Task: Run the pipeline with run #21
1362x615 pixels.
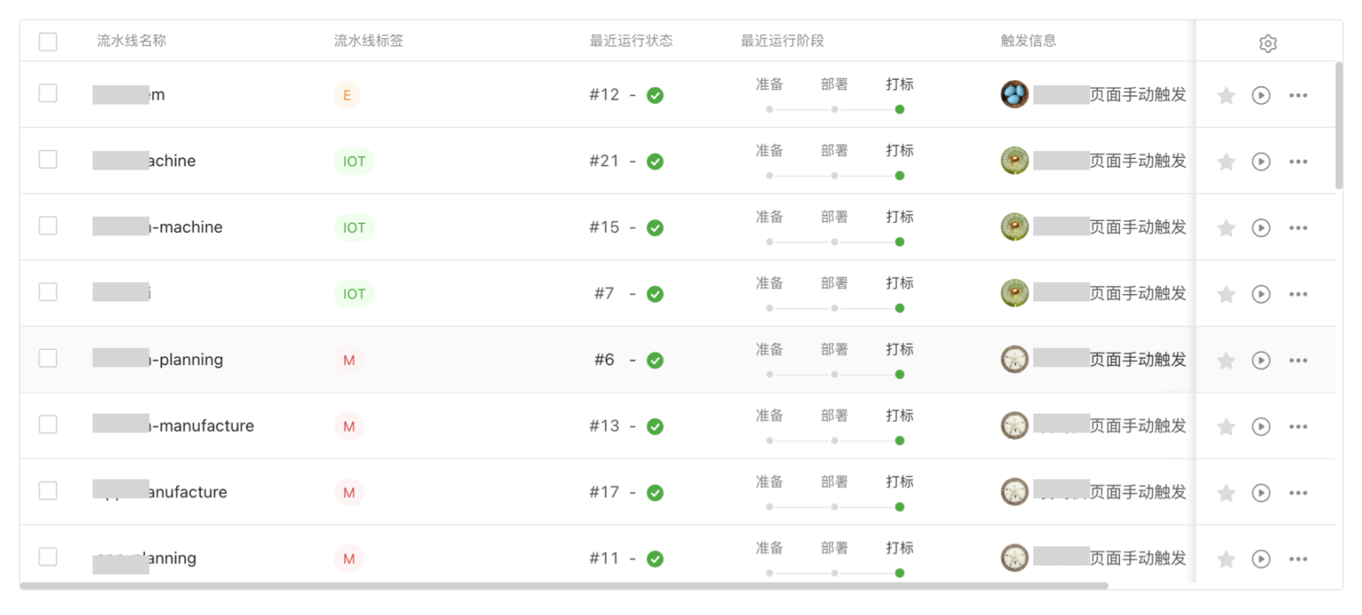Action: pos(1261,161)
